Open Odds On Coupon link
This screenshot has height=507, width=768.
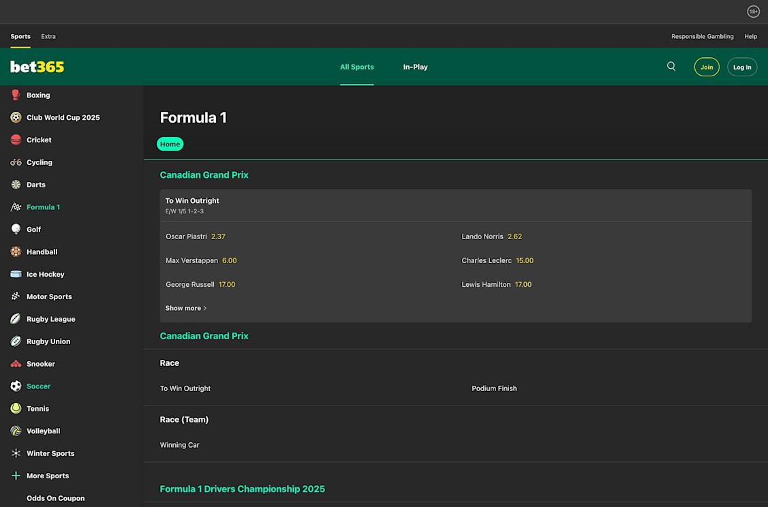[55, 498]
